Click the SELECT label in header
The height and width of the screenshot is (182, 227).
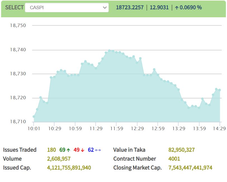pyautogui.click(x=14, y=8)
